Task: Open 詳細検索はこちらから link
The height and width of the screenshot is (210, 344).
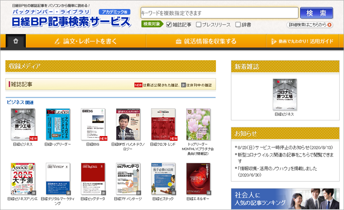Action: tap(310, 25)
